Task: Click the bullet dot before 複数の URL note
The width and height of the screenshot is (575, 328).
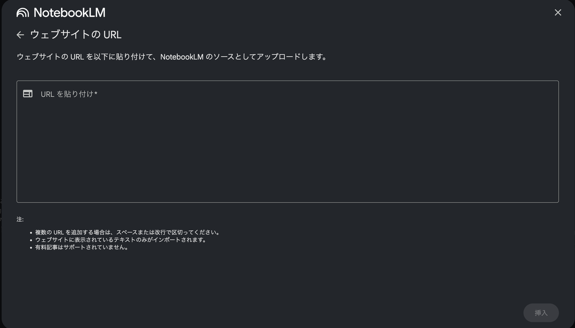Action: click(31, 233)
